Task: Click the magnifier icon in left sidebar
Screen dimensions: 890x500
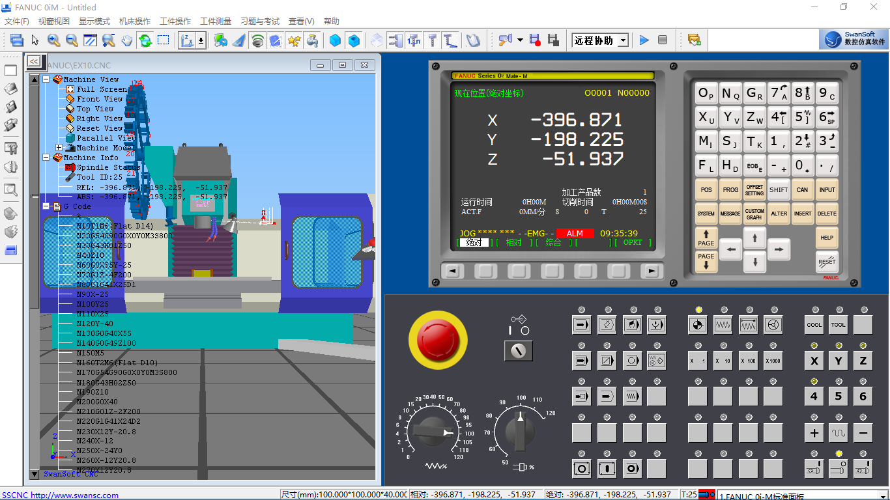Action: (x=11, y=189)
